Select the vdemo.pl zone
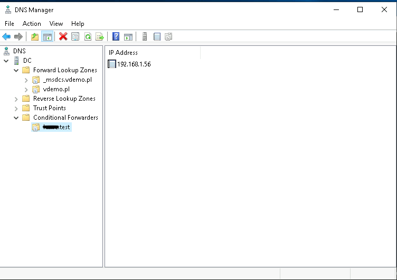The image size is (397, 280). click(x=56, y=89)
